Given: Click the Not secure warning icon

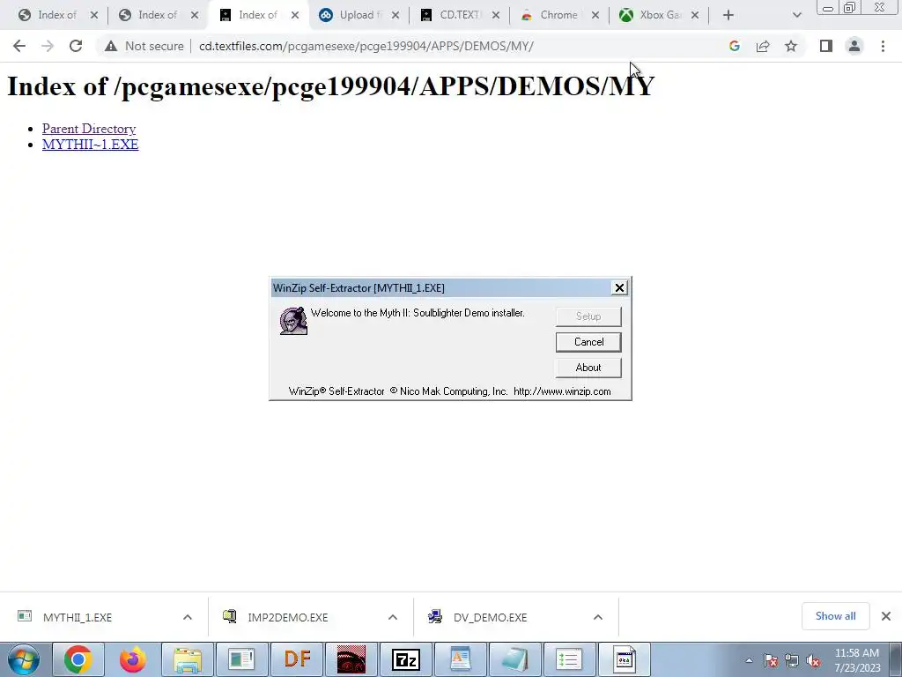Looking at the screenshot, I should pyautogui.click(x=111, y=46).
